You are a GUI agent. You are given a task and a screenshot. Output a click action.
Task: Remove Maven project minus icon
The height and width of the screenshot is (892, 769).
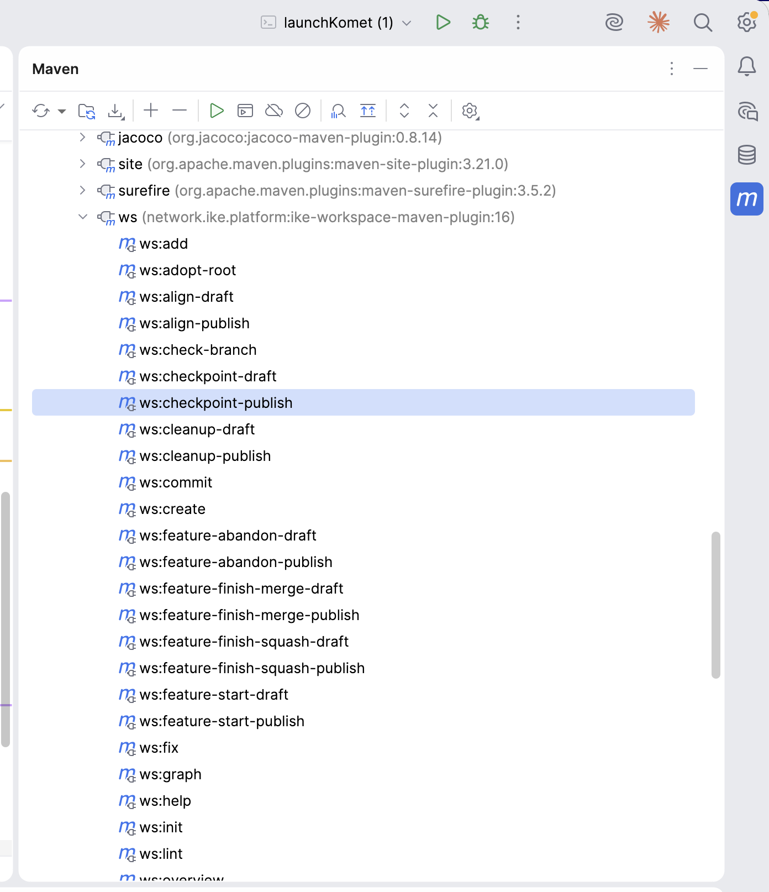point(180,111)
